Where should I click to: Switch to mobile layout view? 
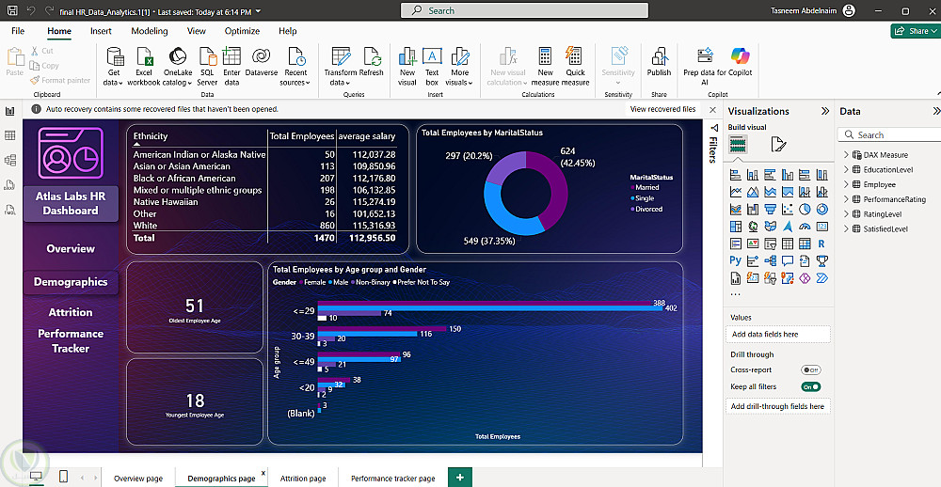(63, 477)
